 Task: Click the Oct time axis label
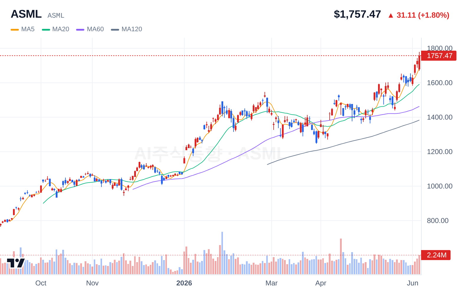41,283
